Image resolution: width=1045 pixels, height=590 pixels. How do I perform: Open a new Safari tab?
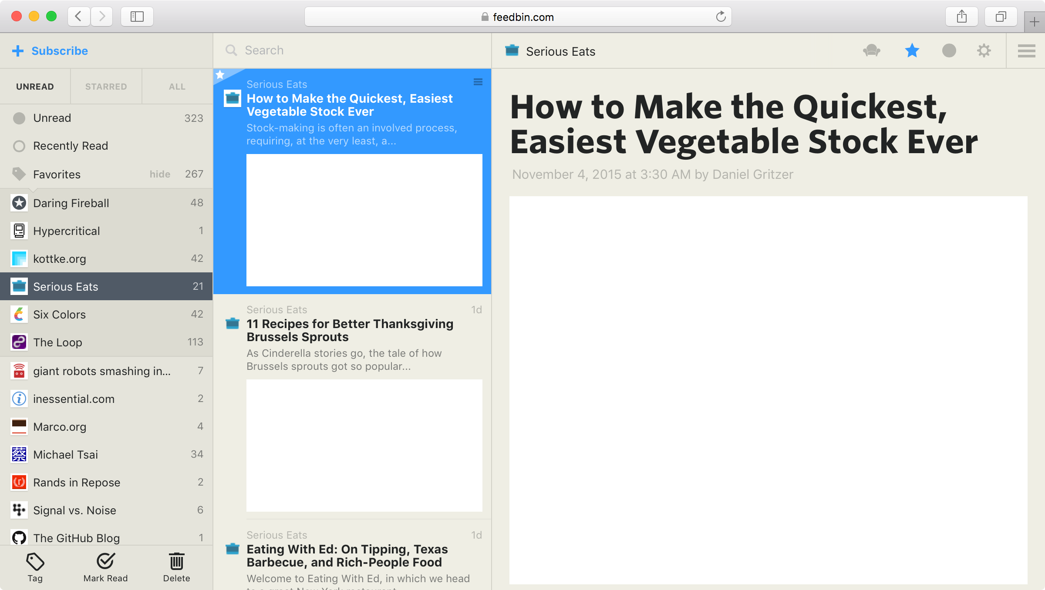tap(1035, 22)
